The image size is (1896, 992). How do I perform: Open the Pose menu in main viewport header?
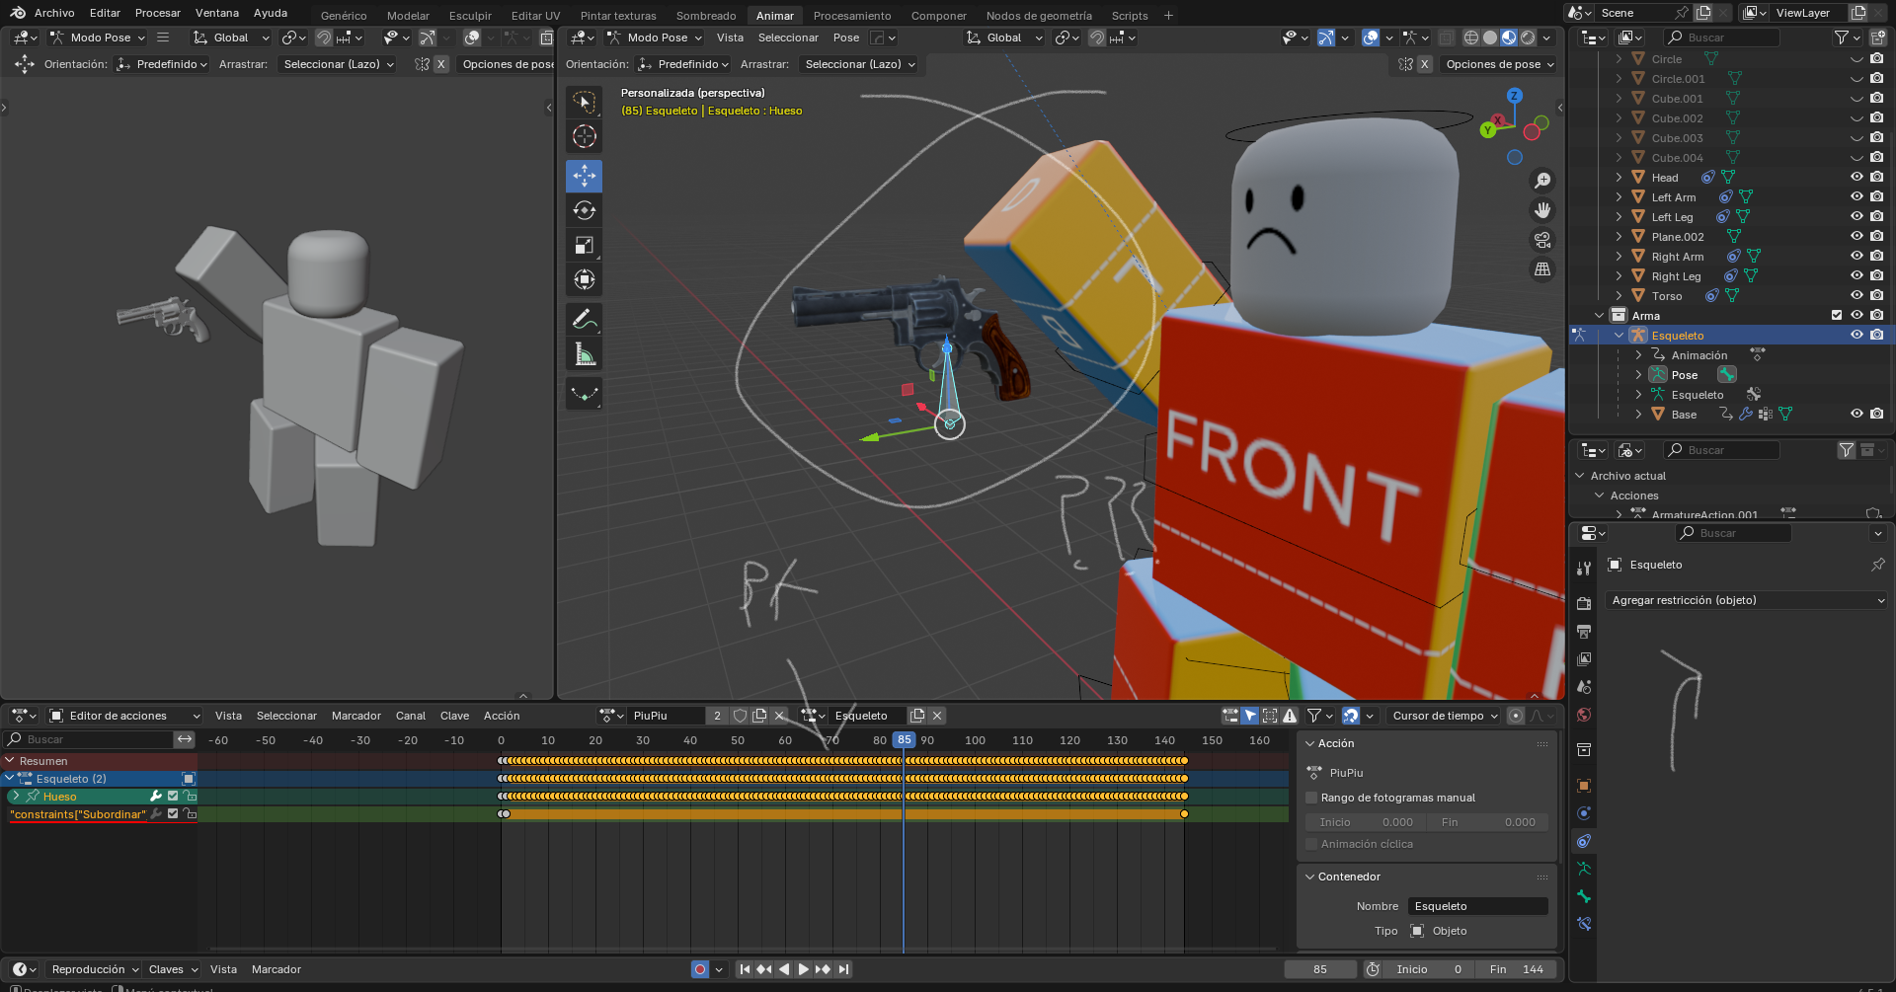click(x=846, y=38)
